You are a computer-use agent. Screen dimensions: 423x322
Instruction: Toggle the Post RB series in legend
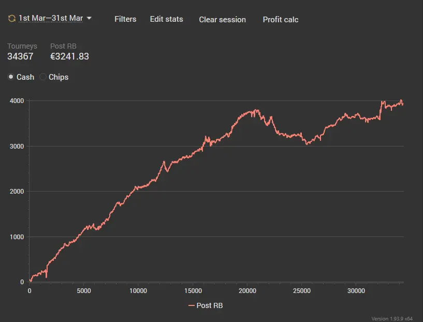pos(209,305)
